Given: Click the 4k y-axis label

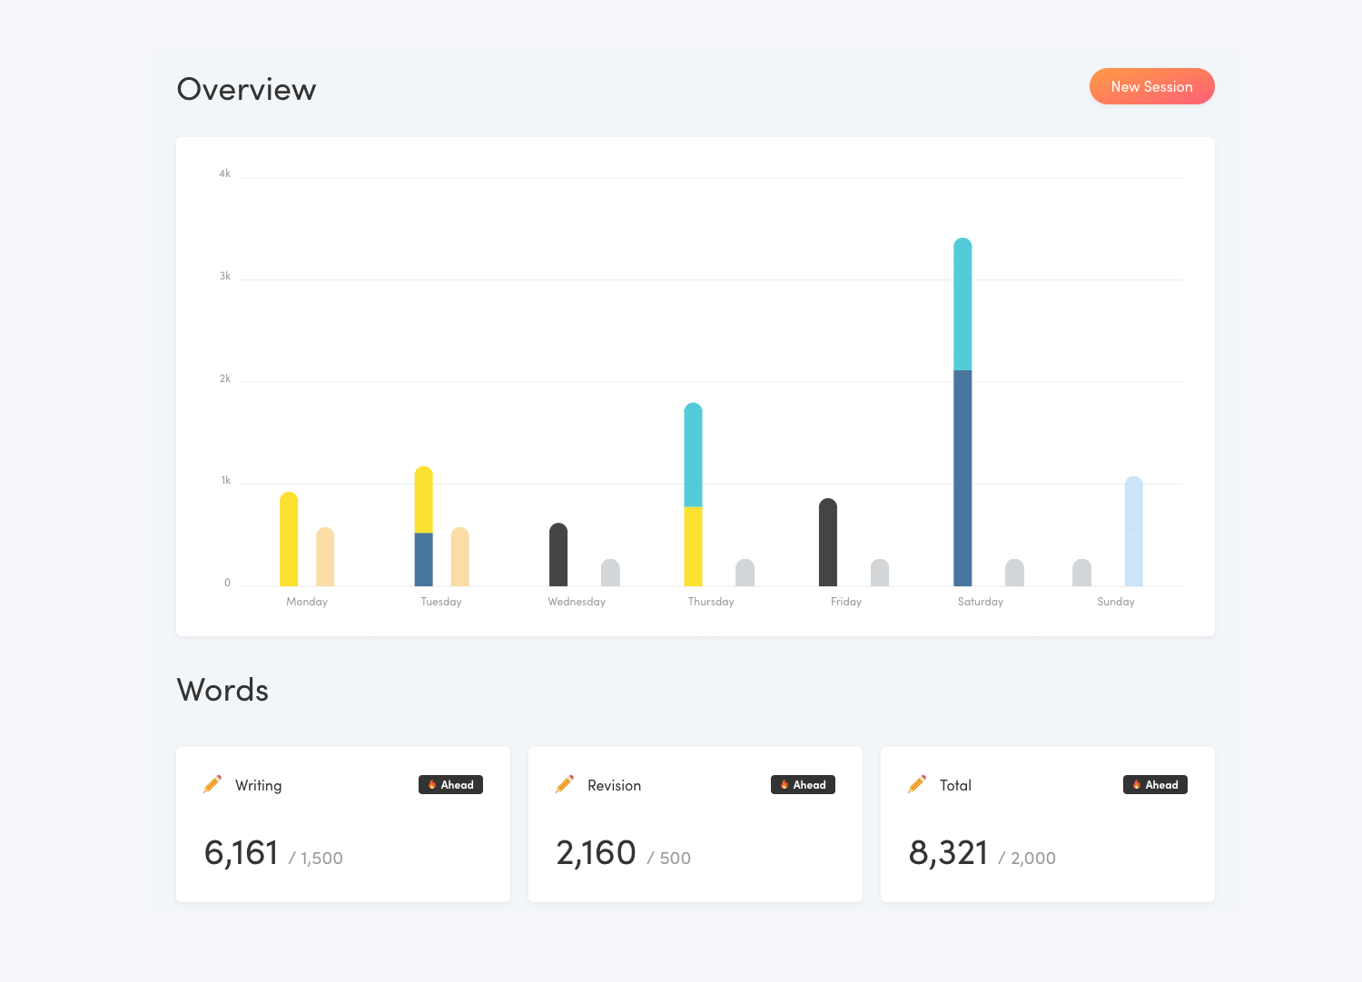Looking at the screenshot, I should pyautogui.click(x=225, y=173).
